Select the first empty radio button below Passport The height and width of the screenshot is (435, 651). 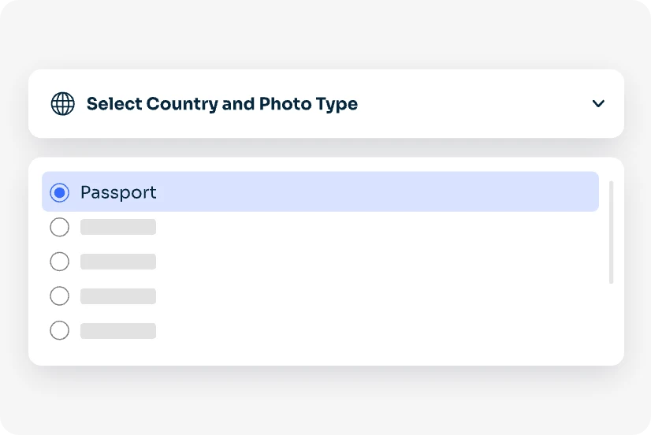click(59, 227)
